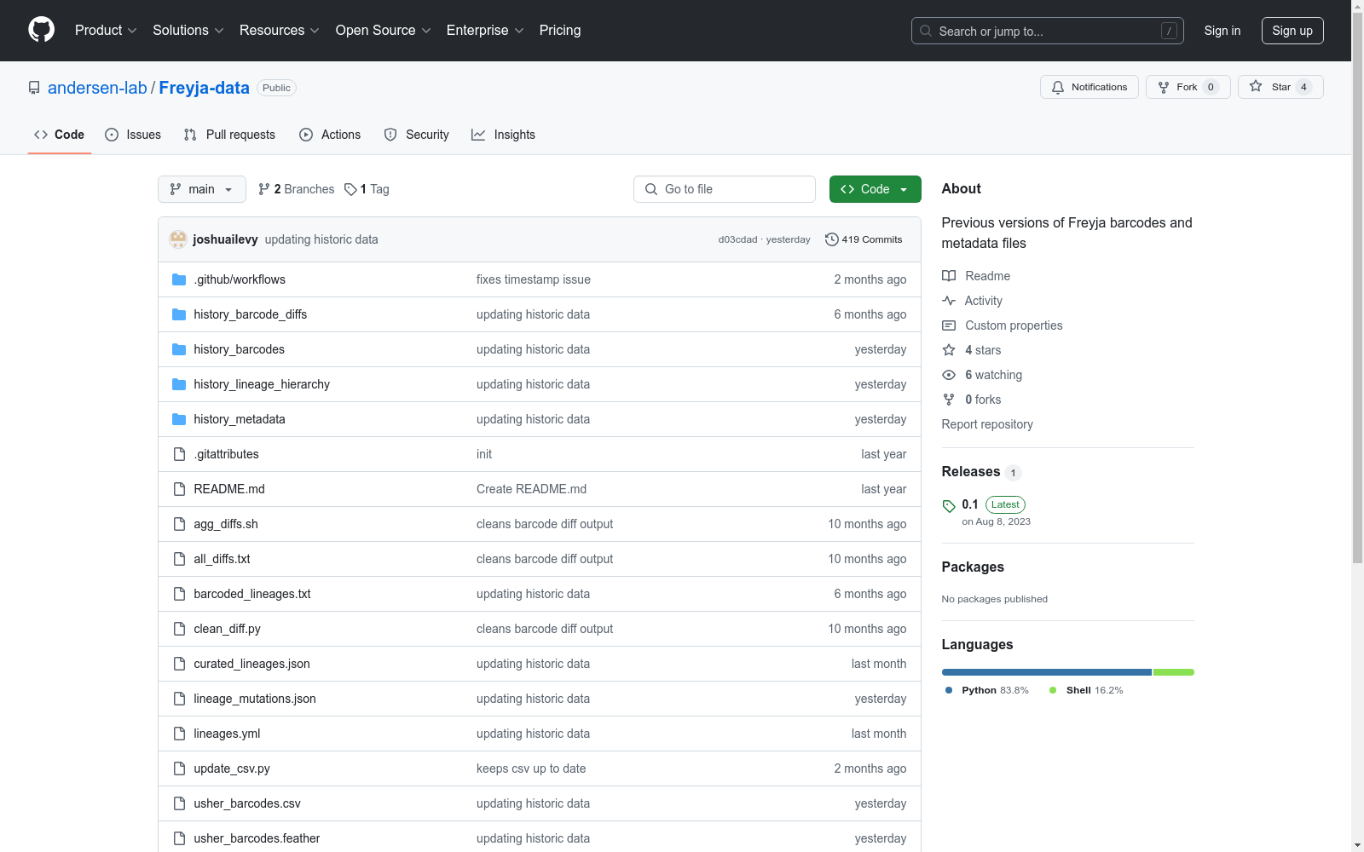
Task: Click the usher_barcodes.csv file icon
Action: tap(179, 803)
